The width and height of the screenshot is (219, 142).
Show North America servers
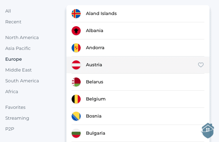[x=22, y=38]
